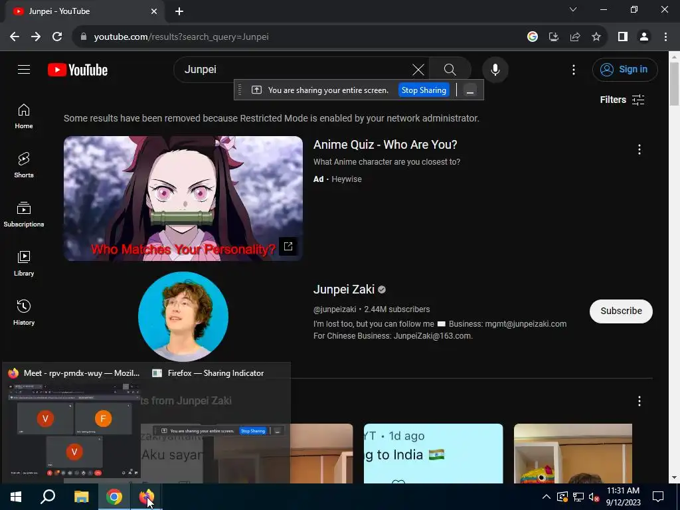680x510 pixels.
Task: Go back with the browser back arrow
Action: (15, 37)
